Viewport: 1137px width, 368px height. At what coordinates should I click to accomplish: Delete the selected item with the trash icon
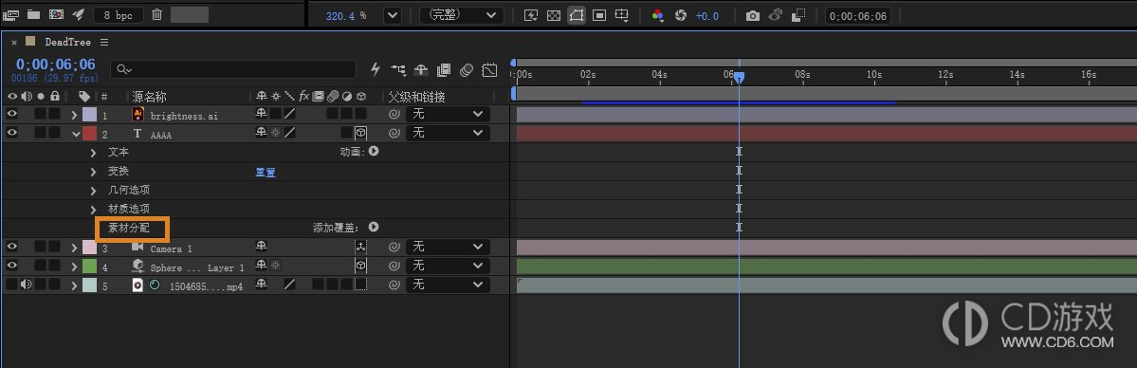(x=156, y=14)
